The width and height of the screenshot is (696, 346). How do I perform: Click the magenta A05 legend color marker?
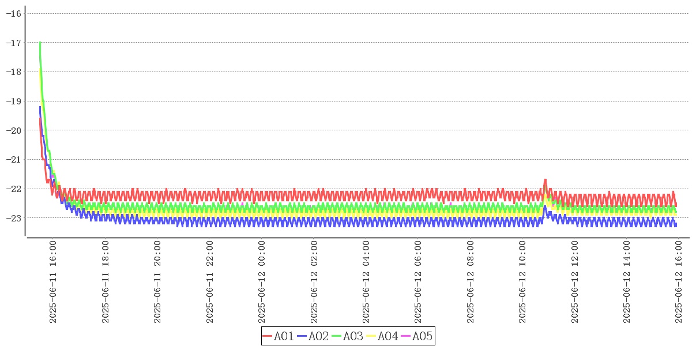tap(406, 336)
